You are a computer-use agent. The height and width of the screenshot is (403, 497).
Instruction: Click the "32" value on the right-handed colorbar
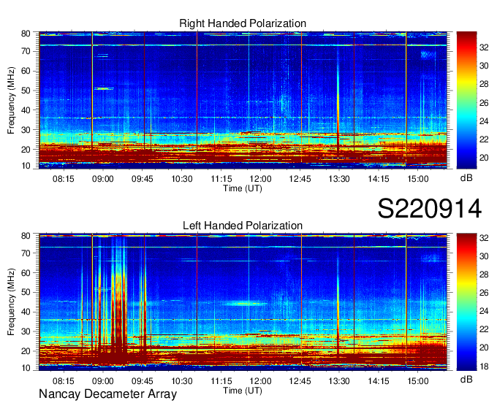coord(484,47)
